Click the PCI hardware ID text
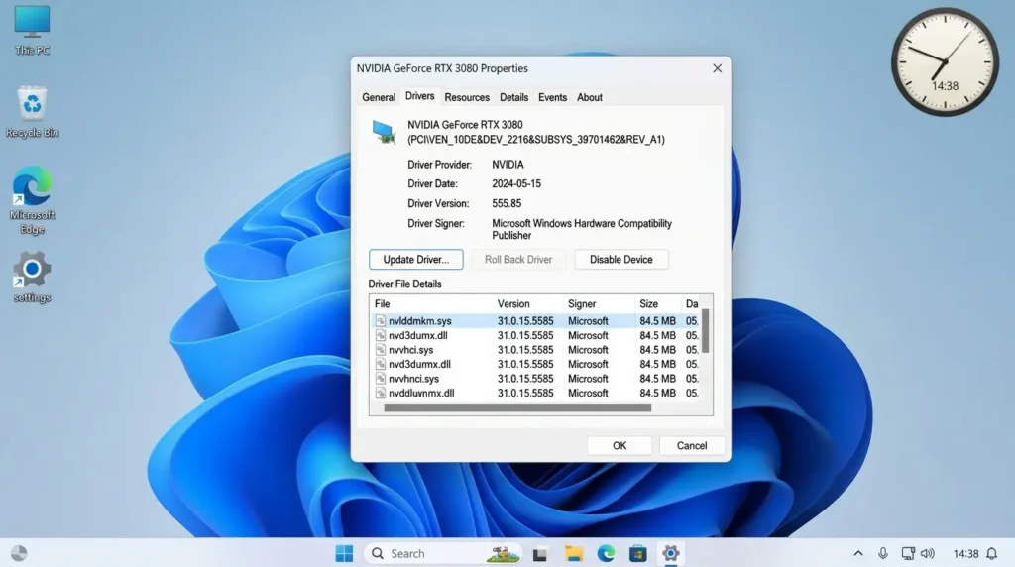The width and height of the screenshot is (1015, 567). 536,139
